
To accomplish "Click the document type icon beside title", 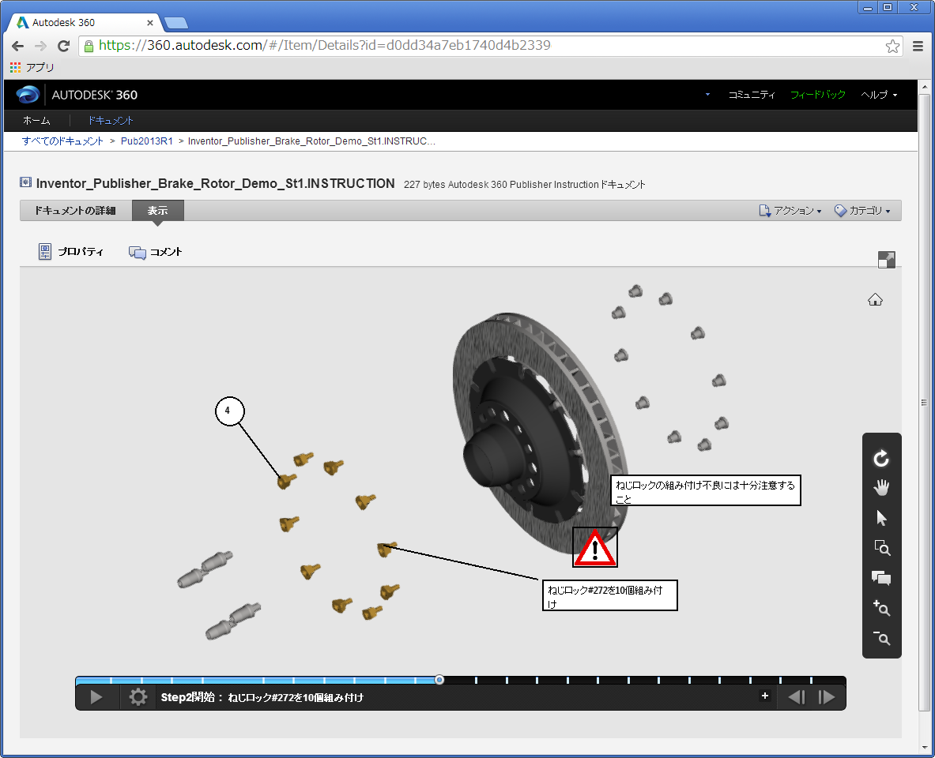I will click(x=25, y=182).
